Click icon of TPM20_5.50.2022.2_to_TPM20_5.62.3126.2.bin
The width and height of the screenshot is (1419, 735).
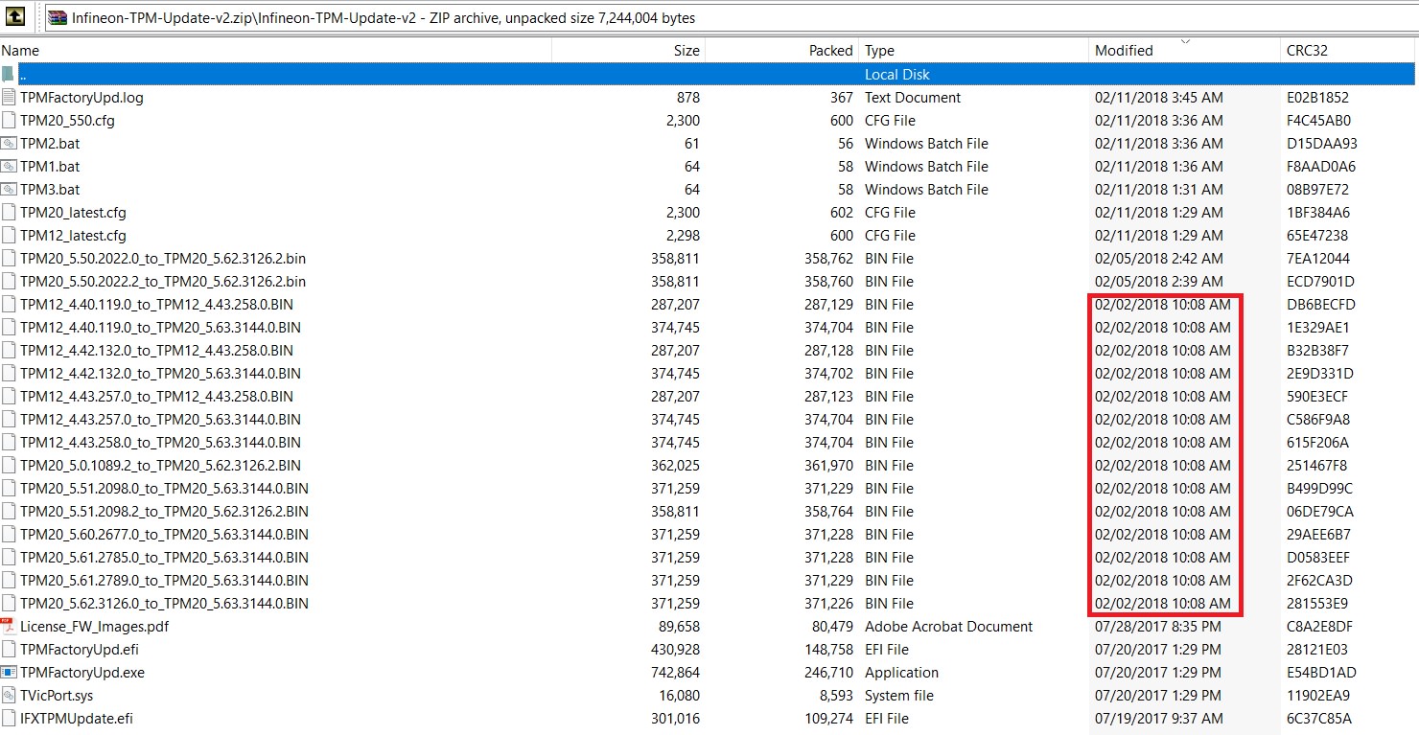pyautogui.click(x=9, y=282)
